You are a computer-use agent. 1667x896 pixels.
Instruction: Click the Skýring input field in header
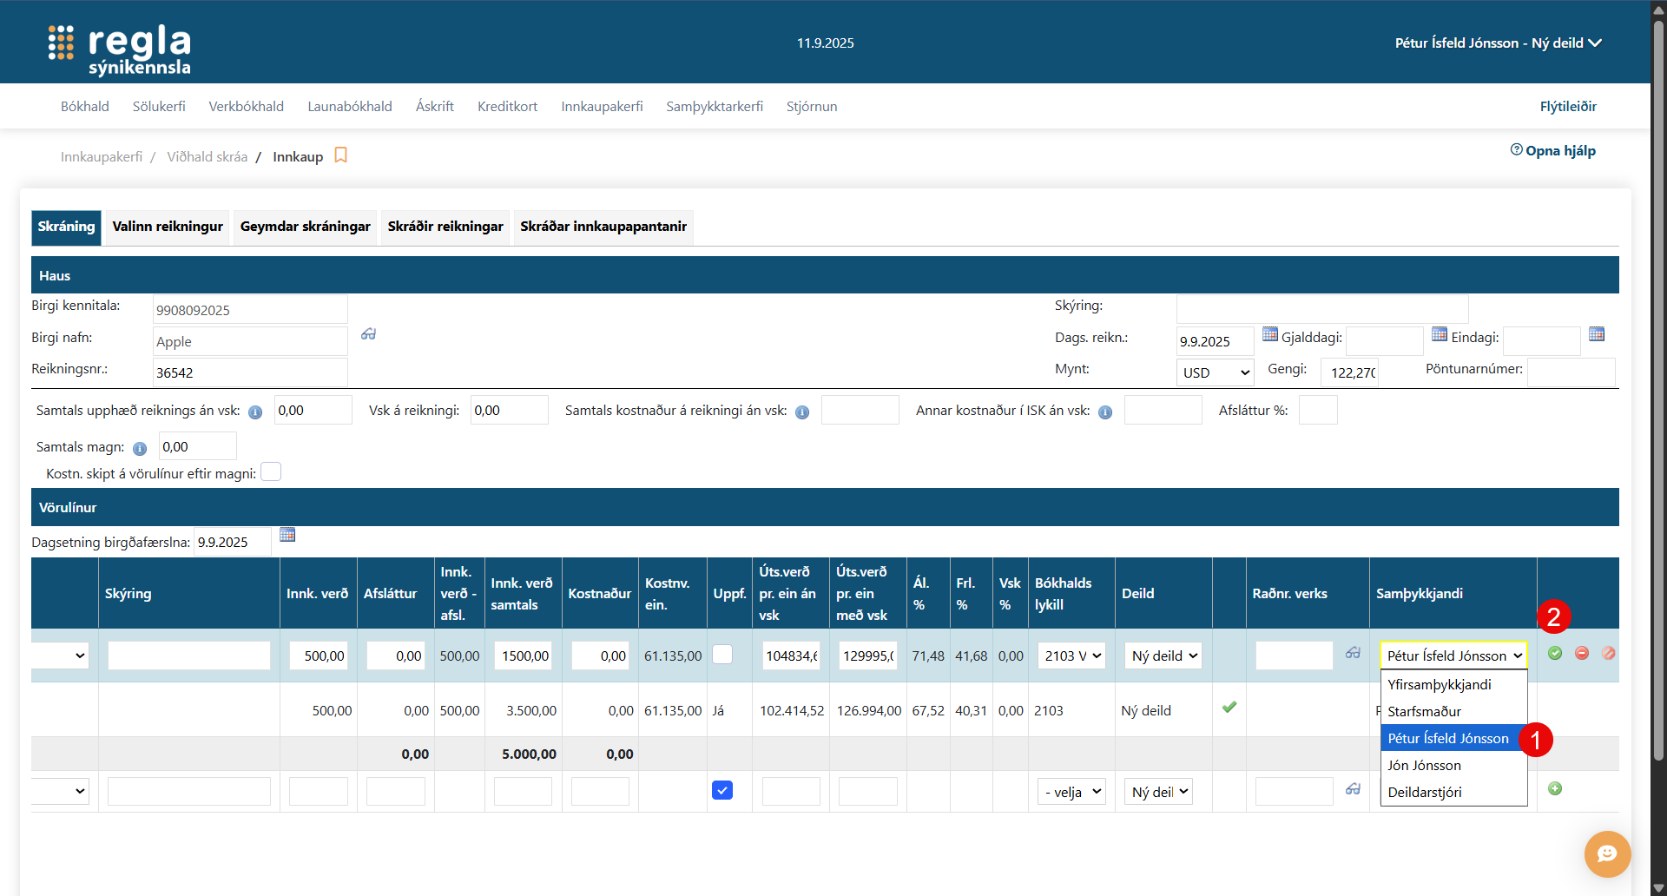1321,308
